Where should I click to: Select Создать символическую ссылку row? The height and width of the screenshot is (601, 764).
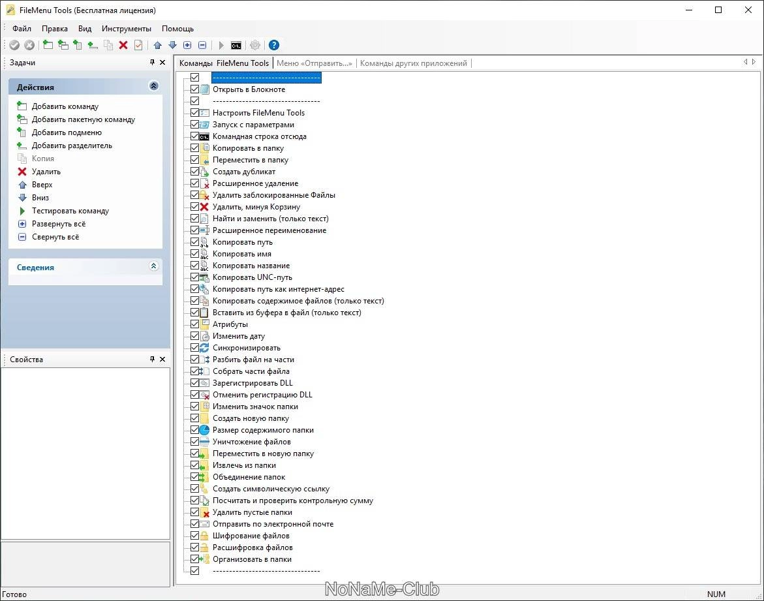[271, 489]
